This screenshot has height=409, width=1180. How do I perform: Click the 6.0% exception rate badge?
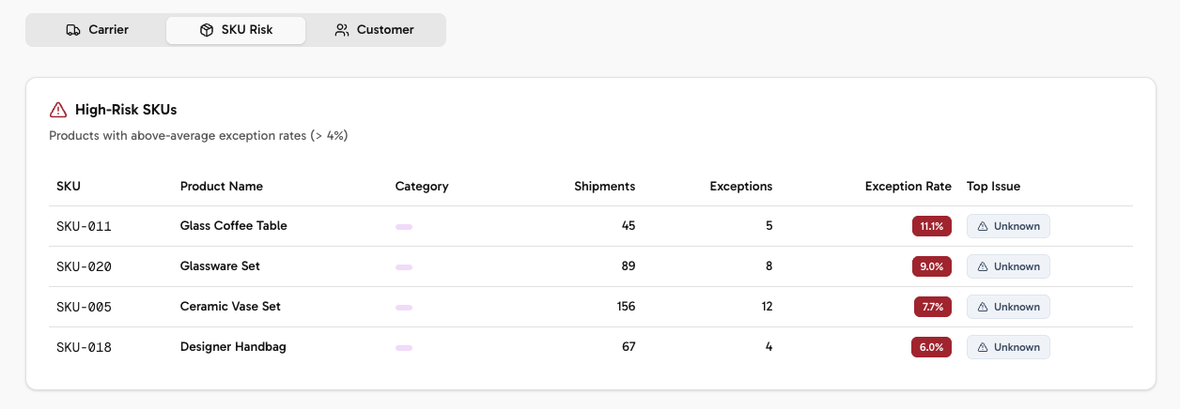tap(931, 347)
